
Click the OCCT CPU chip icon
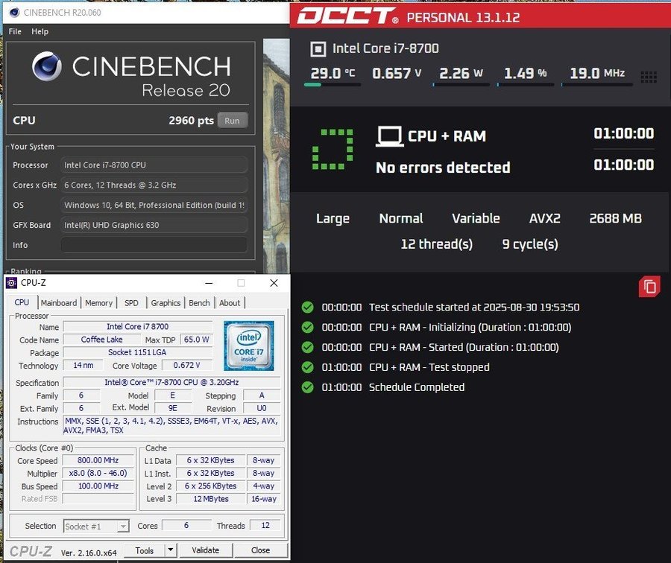click(318, 49)
